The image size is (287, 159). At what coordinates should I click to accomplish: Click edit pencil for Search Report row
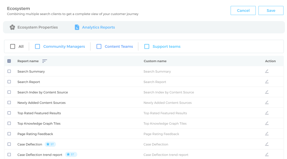(267, 82)
